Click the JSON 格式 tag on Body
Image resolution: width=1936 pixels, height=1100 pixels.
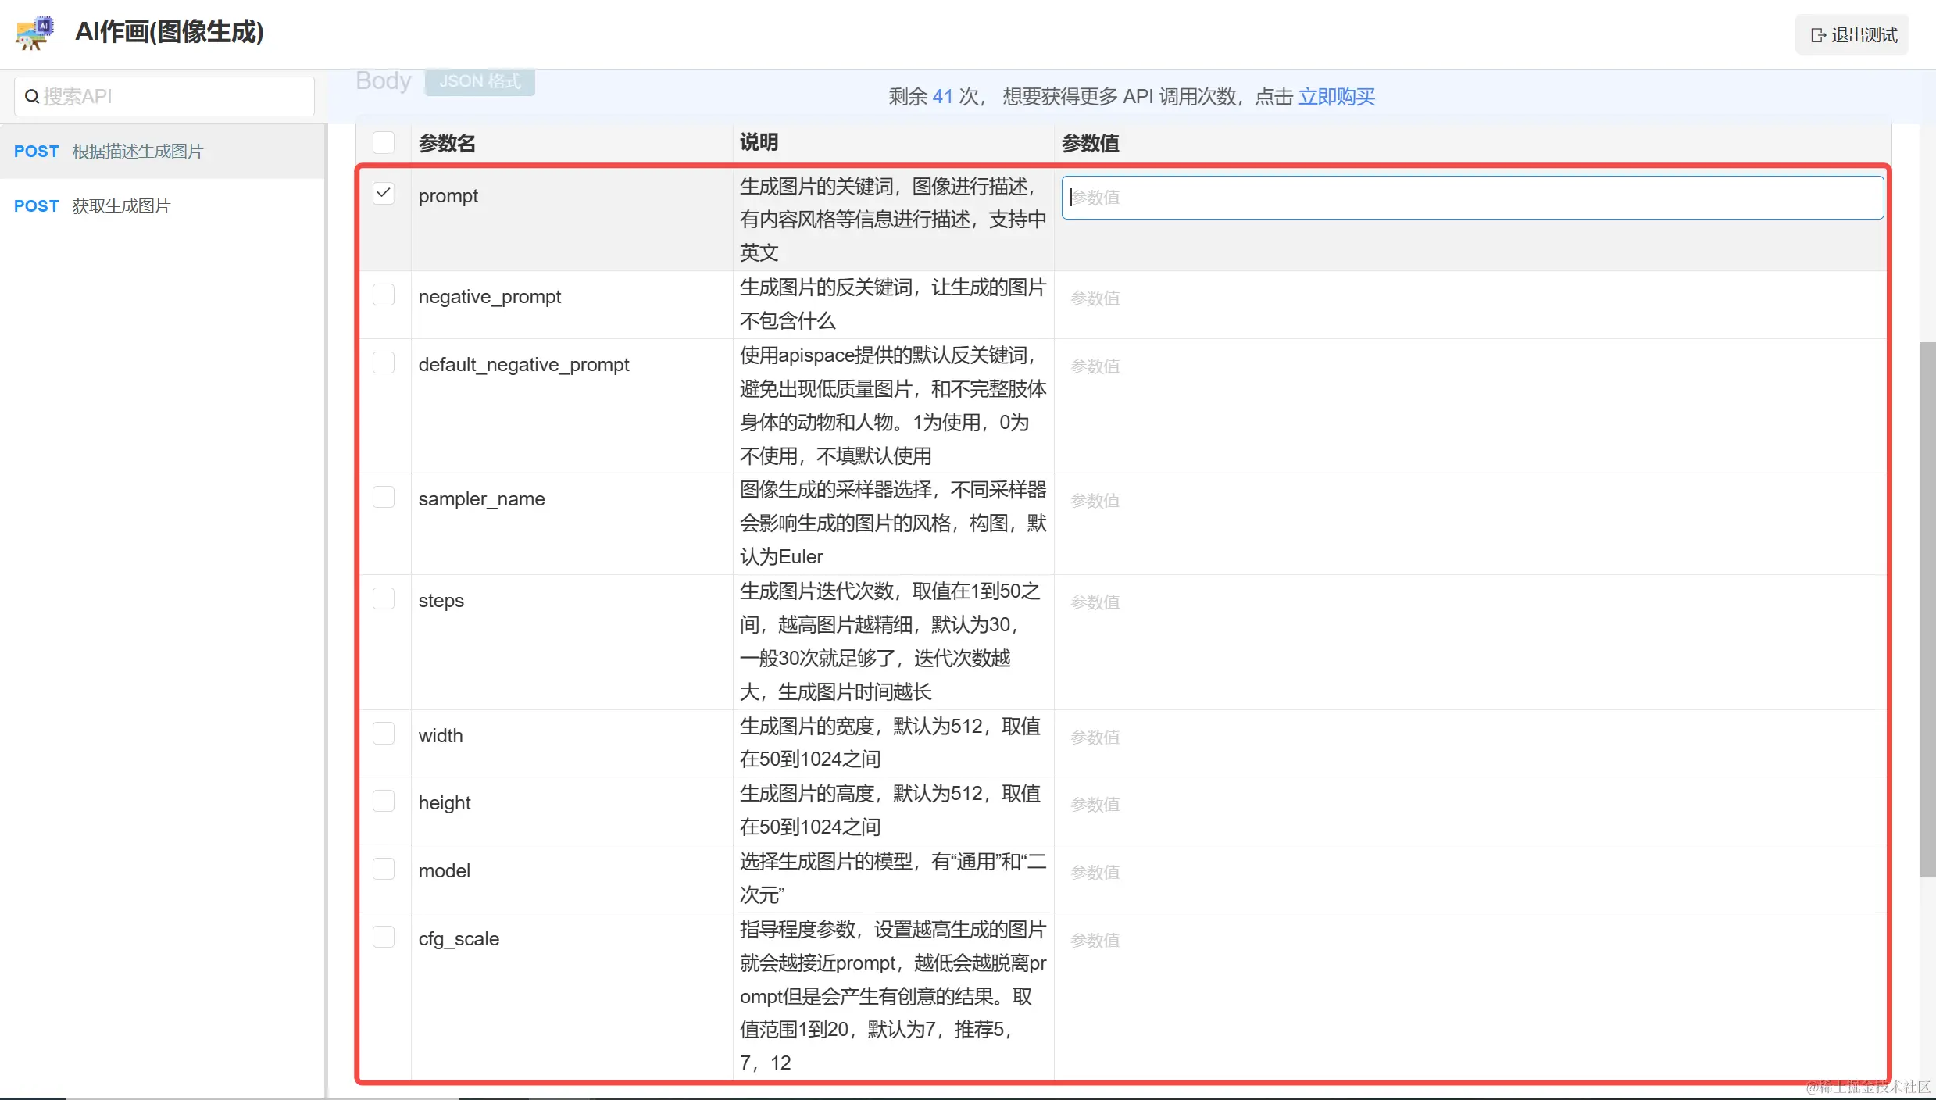479,81
